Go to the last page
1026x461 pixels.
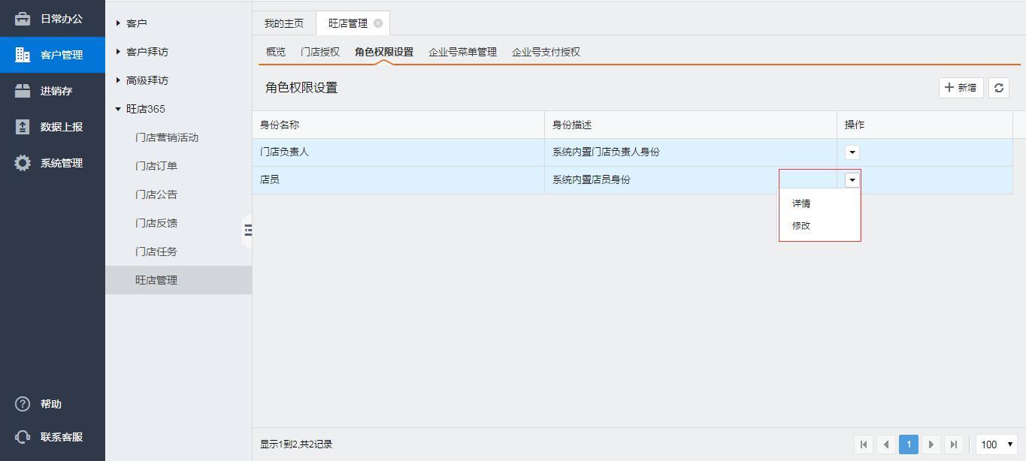pos(953,444)
